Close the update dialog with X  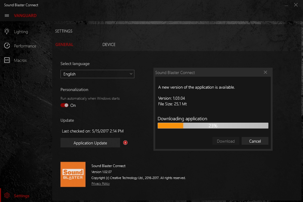265,72
